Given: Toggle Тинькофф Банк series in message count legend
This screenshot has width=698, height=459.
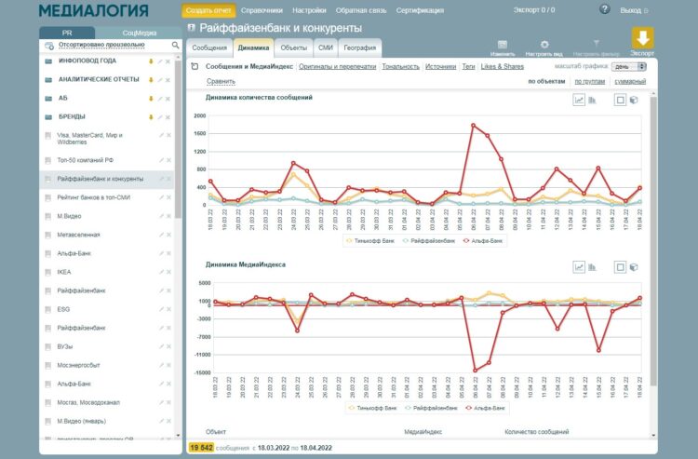Looking at the screenshot, I should pyautogui.click(x=369, y=241).
